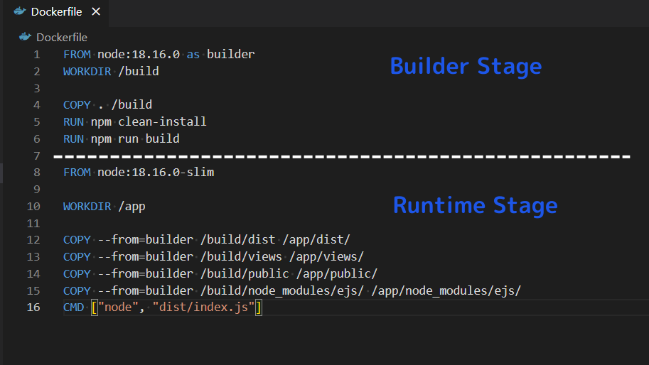The width and height of the screenshot is (649, 365).
Task: Place cursor on the 'builder' alias in line 1
Action: pyautogui.click(x=230, y=54)
